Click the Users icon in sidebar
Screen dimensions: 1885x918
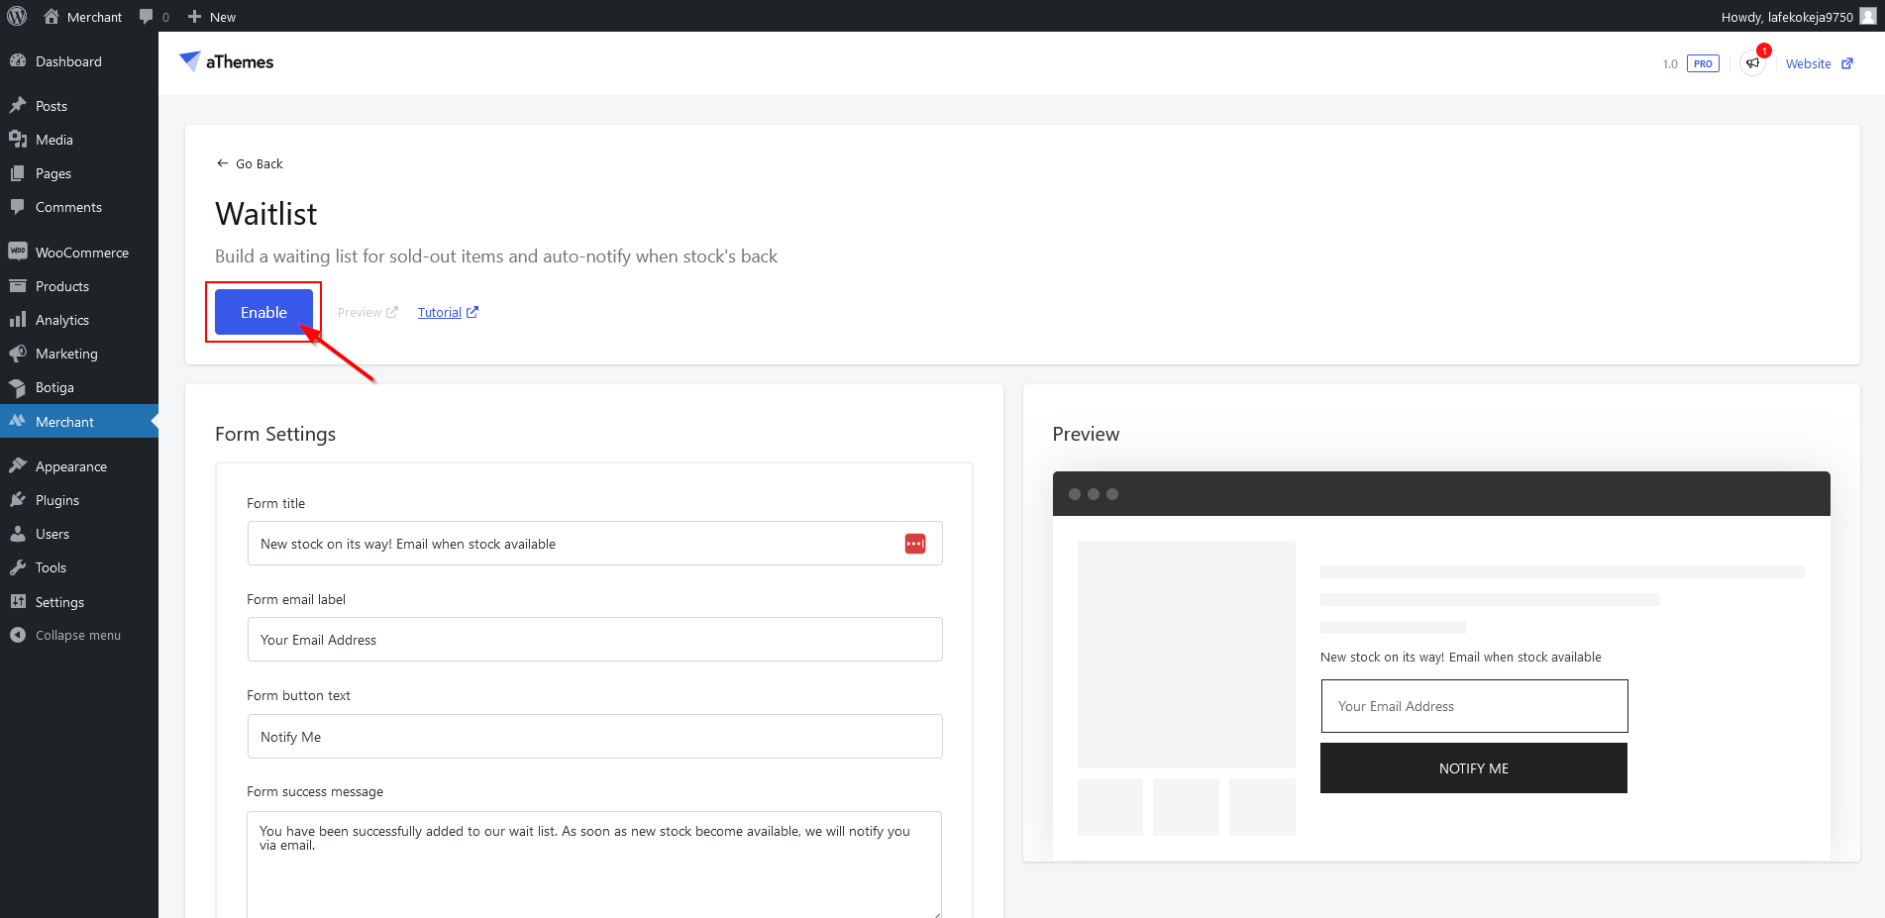point(18,534)
